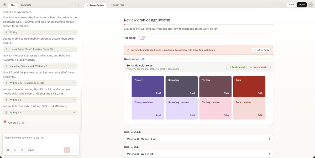Click Needs work… on color roles
The width and height of the screenshot is (315, 158).
coord(259,67)
